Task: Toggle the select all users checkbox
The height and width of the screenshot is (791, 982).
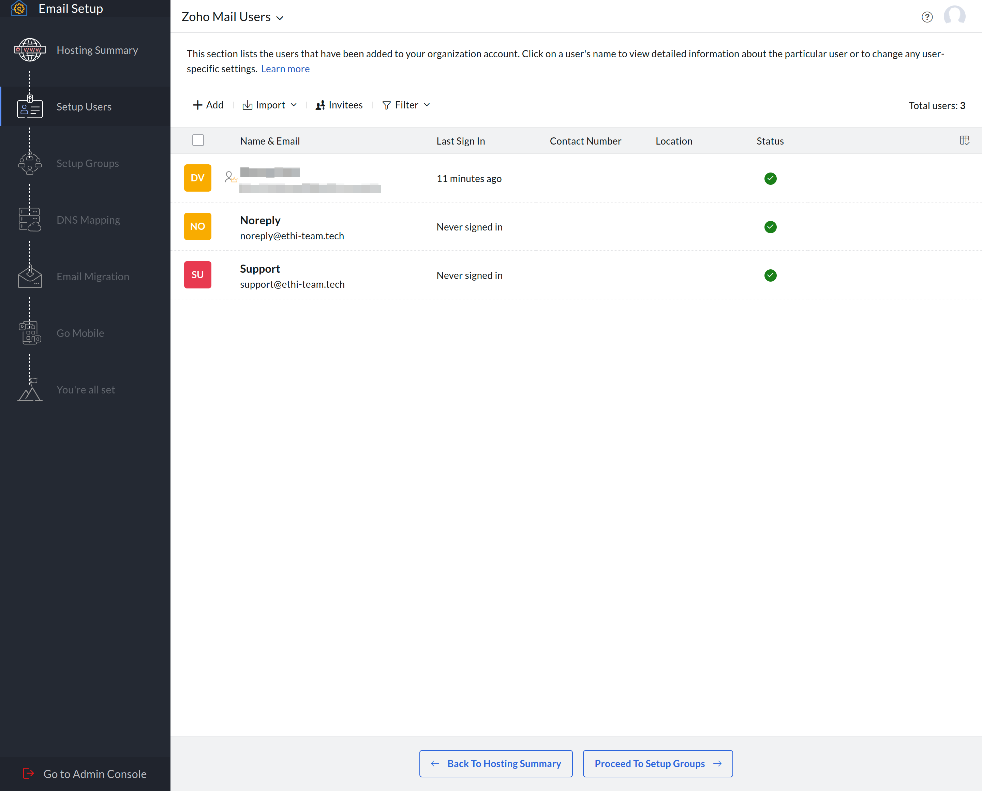Action: click(198, 140)
